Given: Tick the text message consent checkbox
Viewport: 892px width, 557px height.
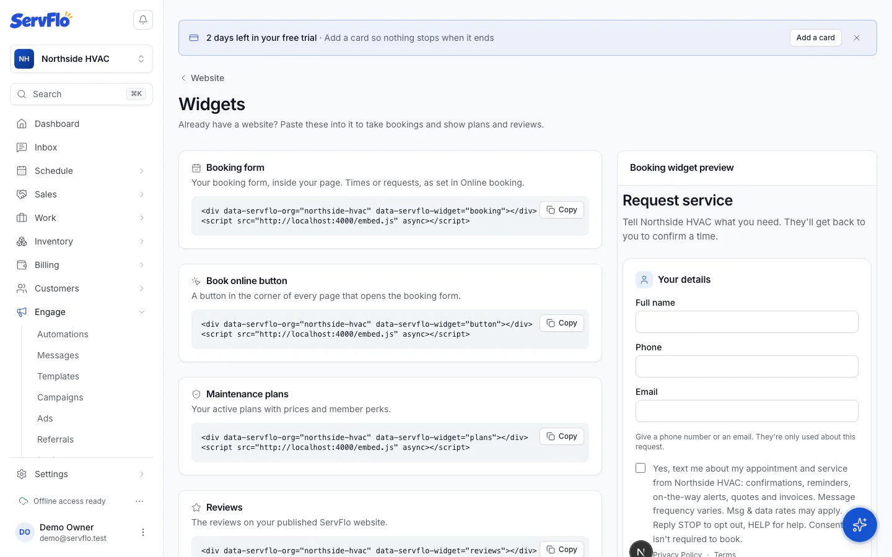Looking at the screenshot, I should (641, 468).
